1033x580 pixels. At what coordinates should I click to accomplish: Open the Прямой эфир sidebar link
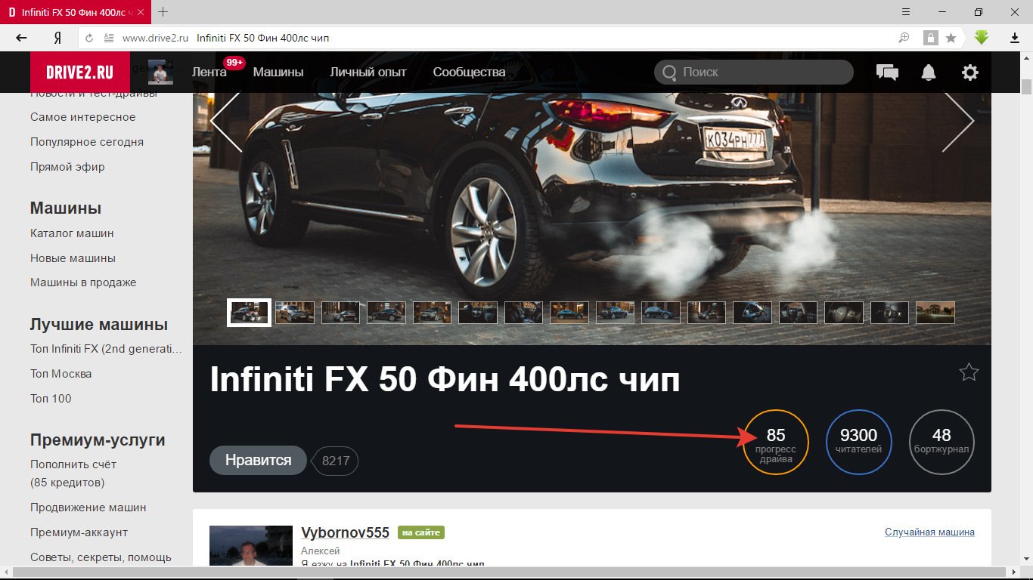tap(67, 167)
